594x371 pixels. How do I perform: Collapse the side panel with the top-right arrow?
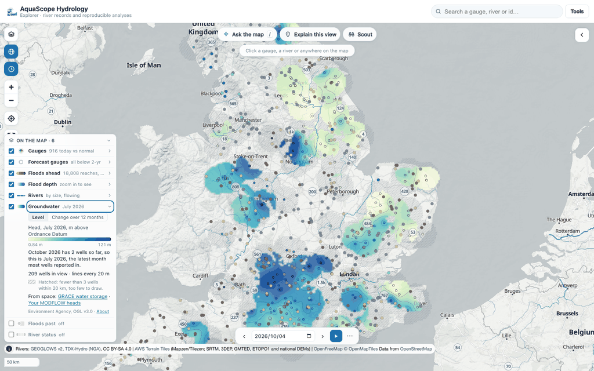(582, 35)
